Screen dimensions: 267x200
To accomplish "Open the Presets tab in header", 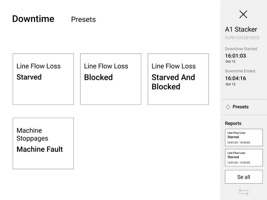I will click(83, 19).
